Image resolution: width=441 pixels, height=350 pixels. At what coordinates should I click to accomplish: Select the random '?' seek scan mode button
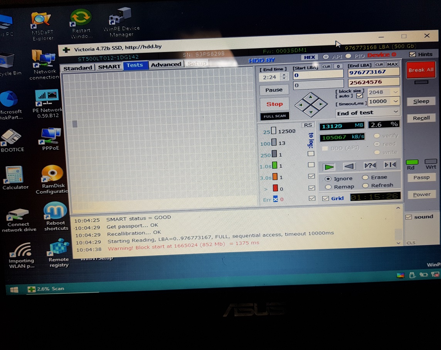[370, 165]
